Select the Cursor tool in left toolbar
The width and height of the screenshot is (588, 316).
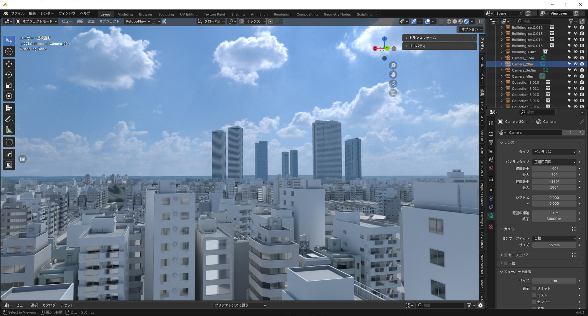[9, 52]
